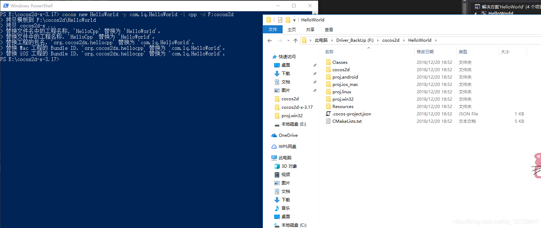Viewport: 541px width, 228px height.
Task: Select the proj.win32 folder icon in file list
Action: tap(328, 99)
